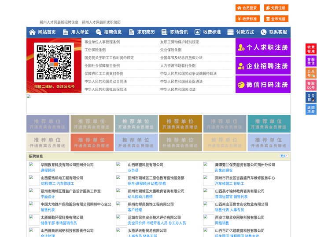Click the broken banner image below QR section
The height and width of the screenshot is (237, 317).
tap(158, 104)
